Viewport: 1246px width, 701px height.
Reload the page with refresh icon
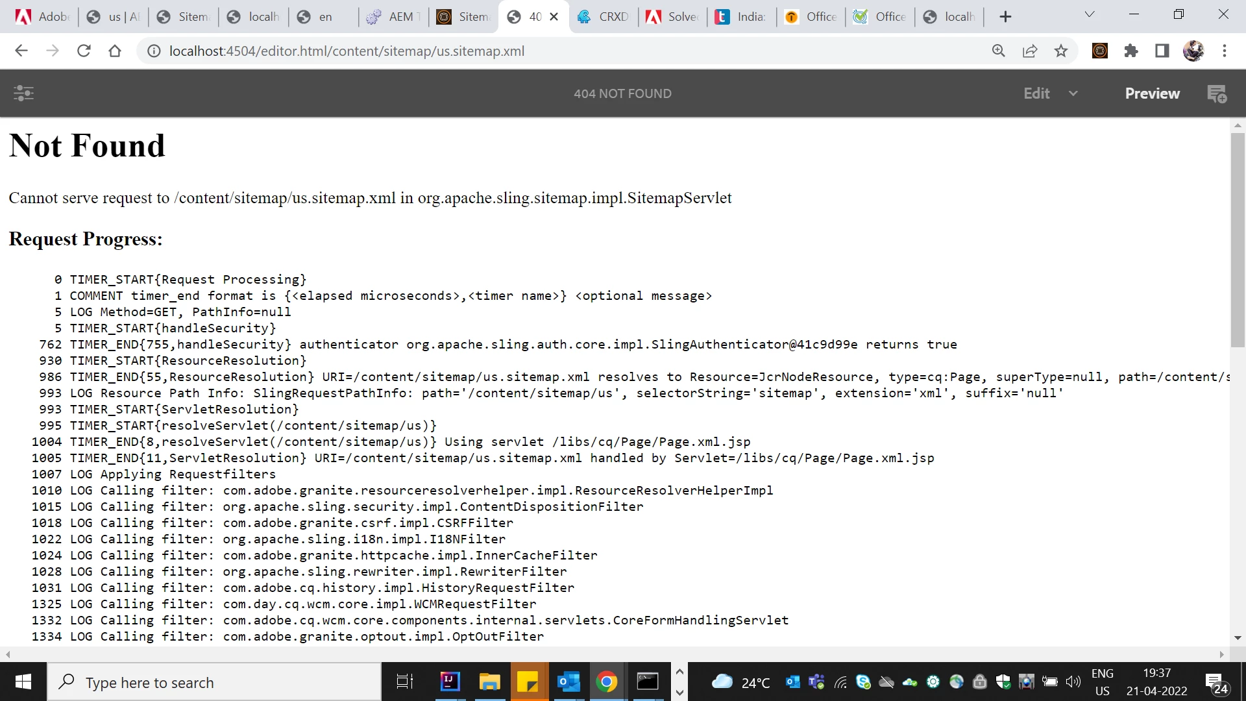coord(84,51)
